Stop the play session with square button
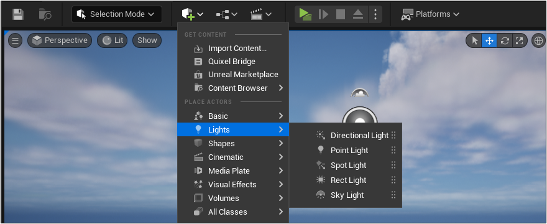Screen dimensions: 547x224 point(341,14)
